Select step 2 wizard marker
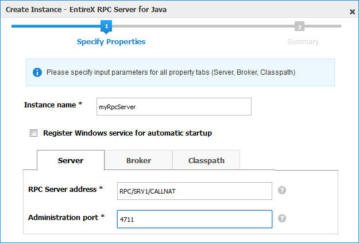This screenshot has width=359, height=243. pyautogui.click(x=299, y=27)
